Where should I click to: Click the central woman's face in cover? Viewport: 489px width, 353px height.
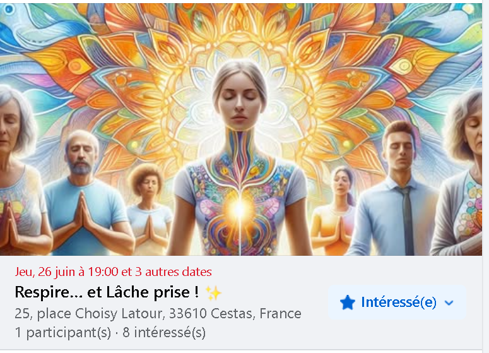[240, 99]
